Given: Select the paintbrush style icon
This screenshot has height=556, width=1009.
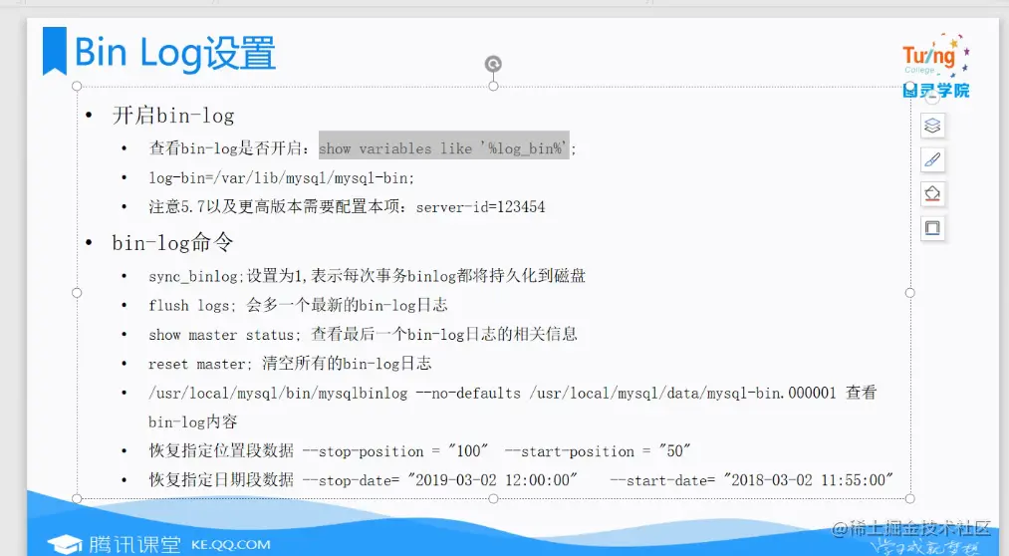Looking at the screenshot, I should (x=932, y=159).
